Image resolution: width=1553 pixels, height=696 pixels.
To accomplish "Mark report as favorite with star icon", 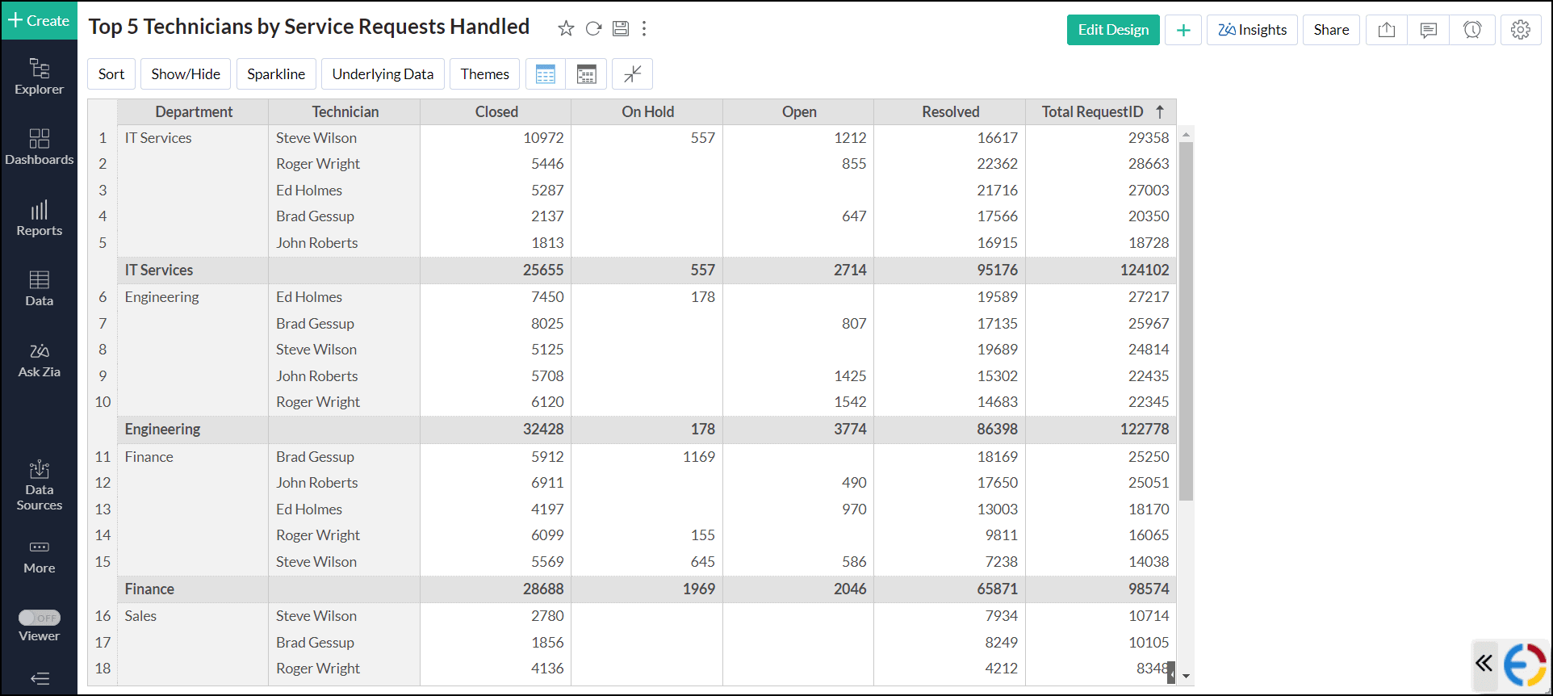I will tap(566, 29).
